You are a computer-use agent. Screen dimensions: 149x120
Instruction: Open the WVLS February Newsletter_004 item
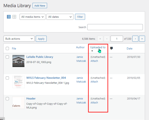coord(46,78)
